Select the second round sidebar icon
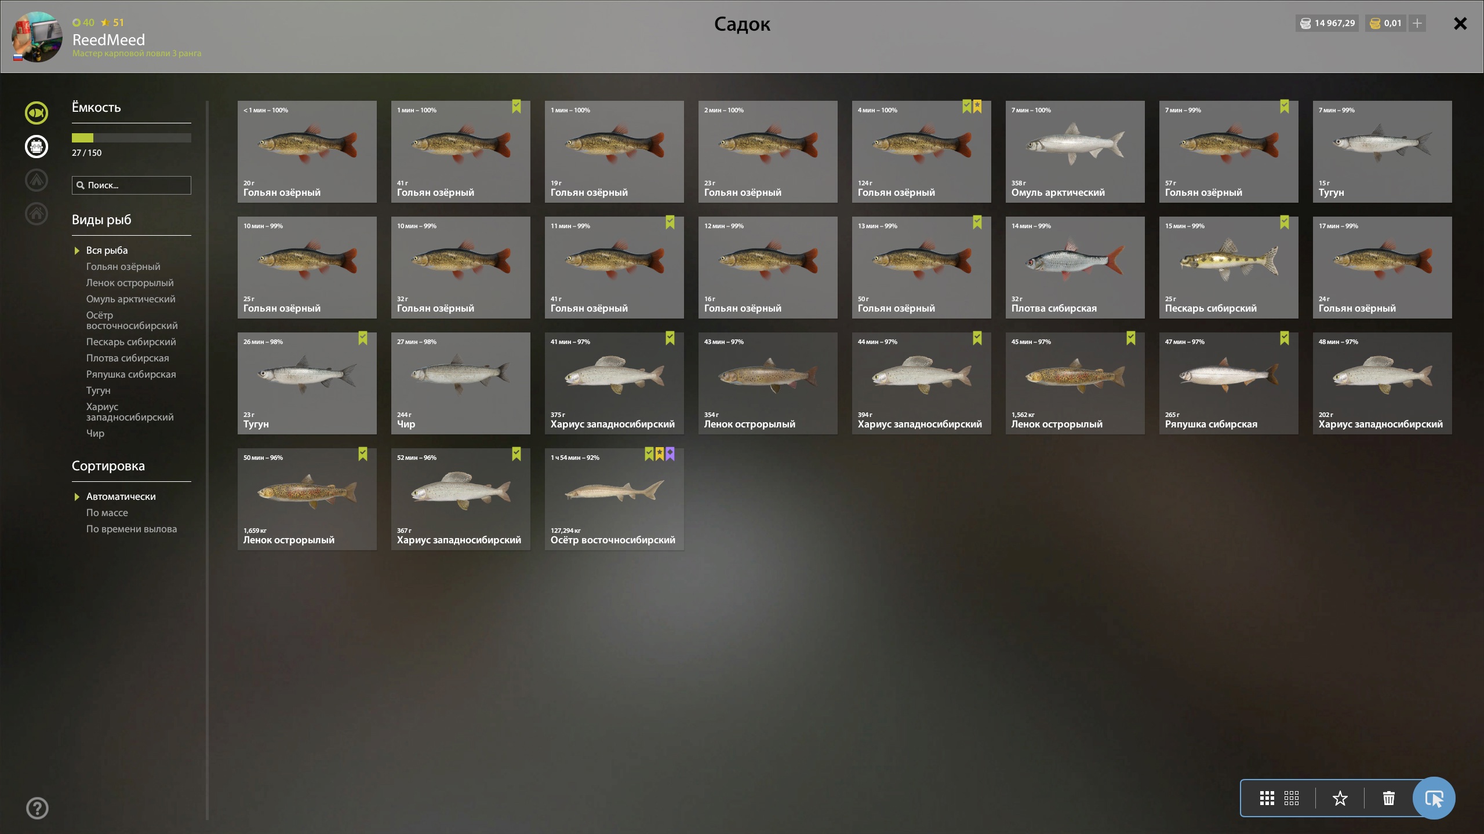The height and width of the screenshot is (834, 1484). pyautogui.click(x=37, y=147)
